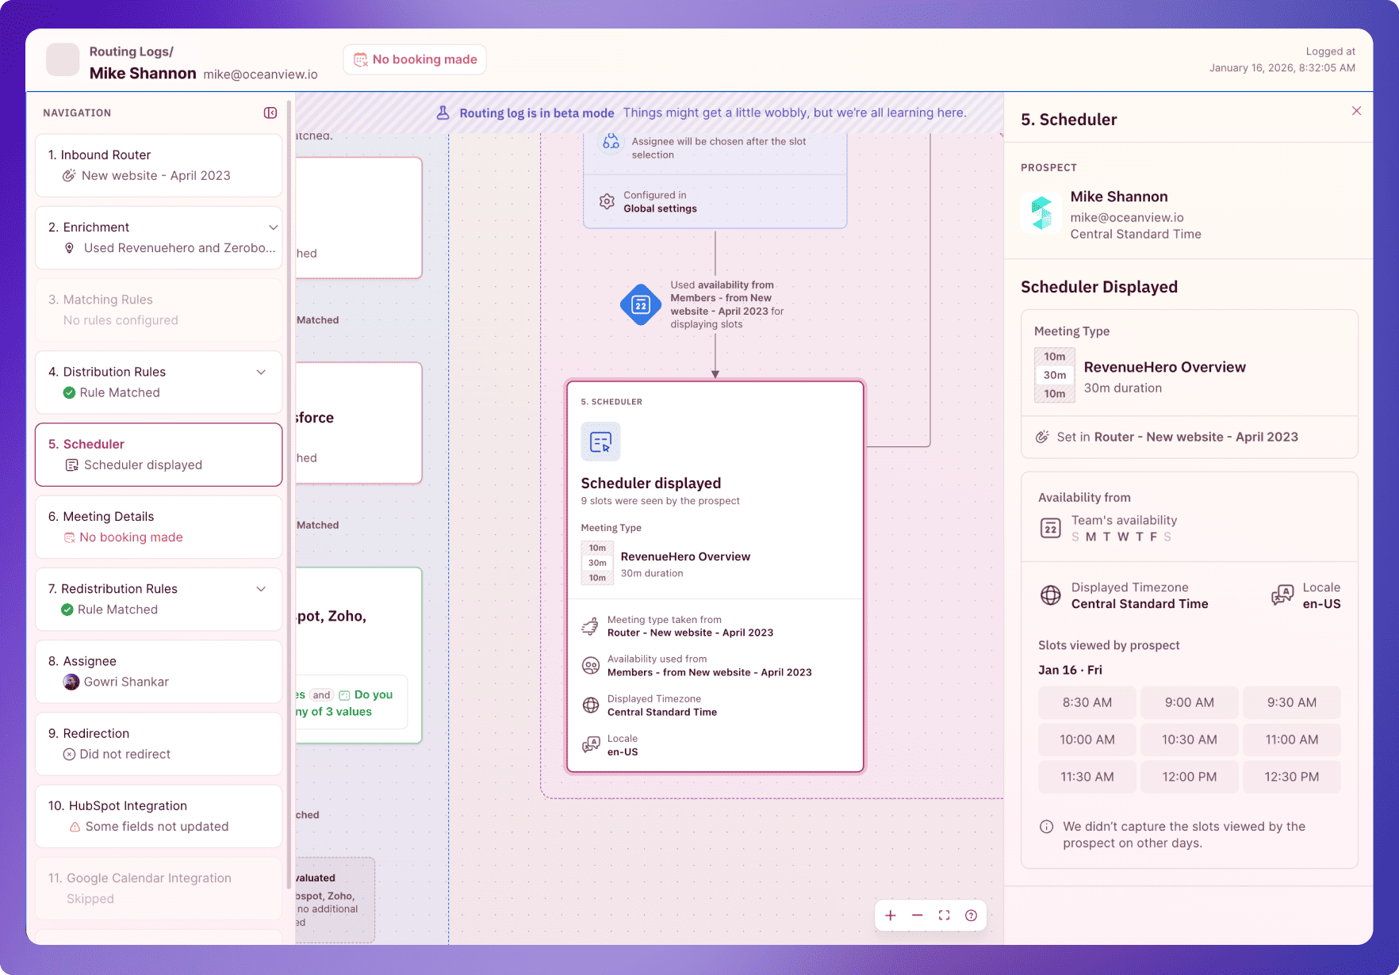
Task: Click the Jan 16 · Fri date label
Action: pyautogui.click(x=1070, y=670)
